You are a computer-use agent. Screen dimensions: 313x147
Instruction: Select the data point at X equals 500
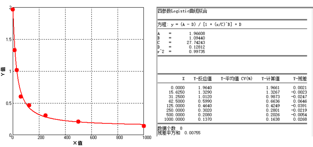pyautogui.click(x=78, y=122)
